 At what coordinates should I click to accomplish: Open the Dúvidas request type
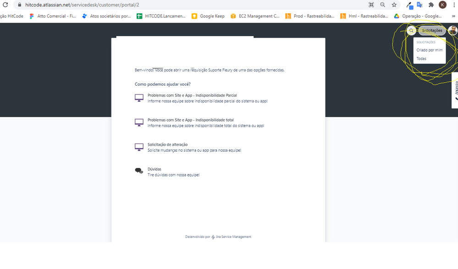coord(155,169)
